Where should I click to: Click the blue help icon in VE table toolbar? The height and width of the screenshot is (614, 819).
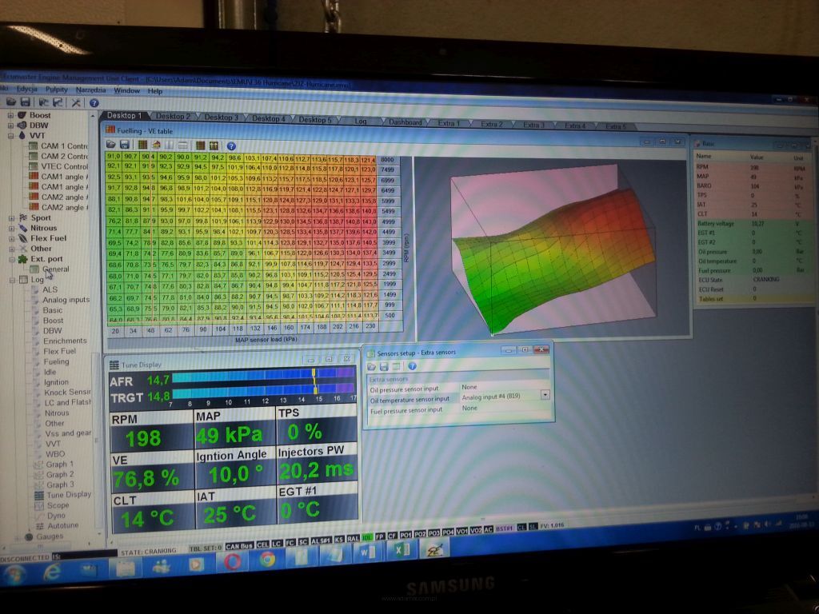pos(231,146)
